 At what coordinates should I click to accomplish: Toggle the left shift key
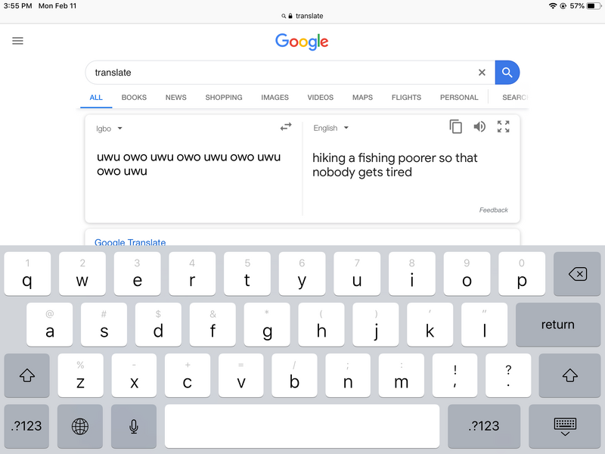pos(27,375)
